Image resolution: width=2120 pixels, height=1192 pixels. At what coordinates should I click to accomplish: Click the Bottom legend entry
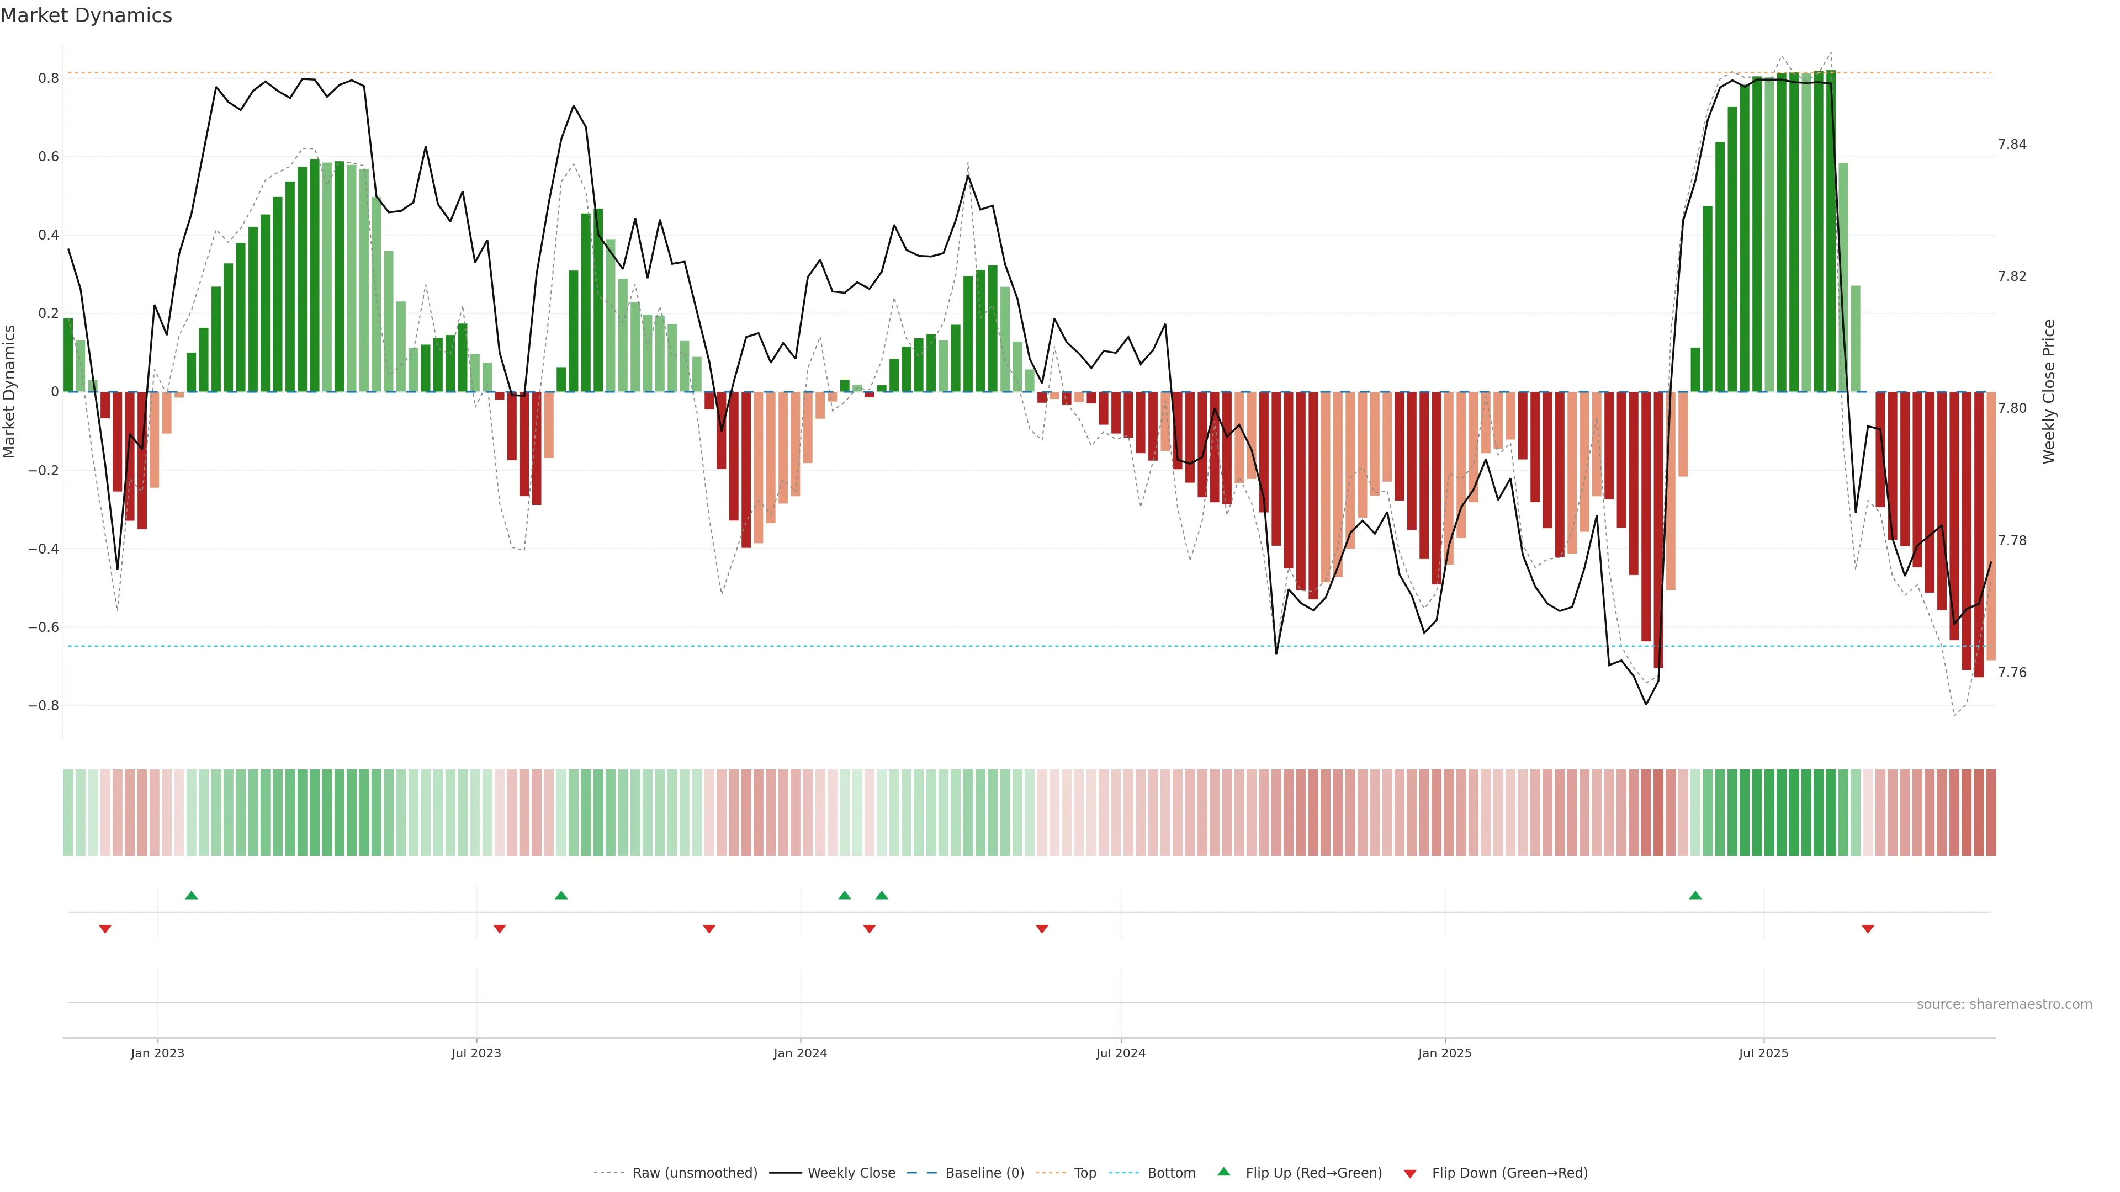click(1171, 1173)
